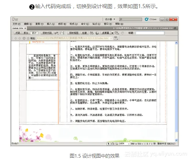
Task: Click the check browser compatibility icon
Action: coord(57,33)
